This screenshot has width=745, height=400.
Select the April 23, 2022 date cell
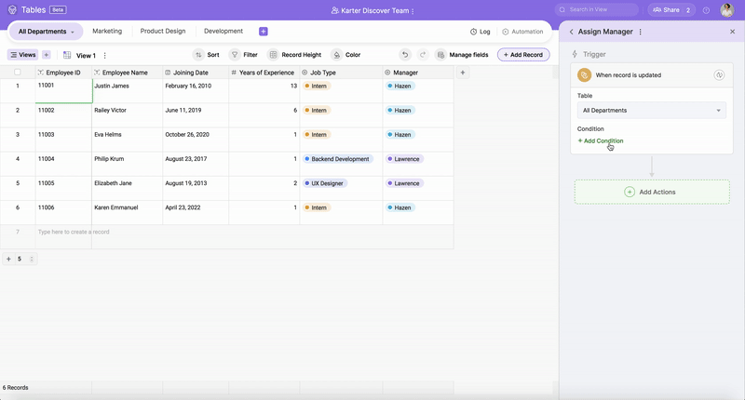coord(196,212)
